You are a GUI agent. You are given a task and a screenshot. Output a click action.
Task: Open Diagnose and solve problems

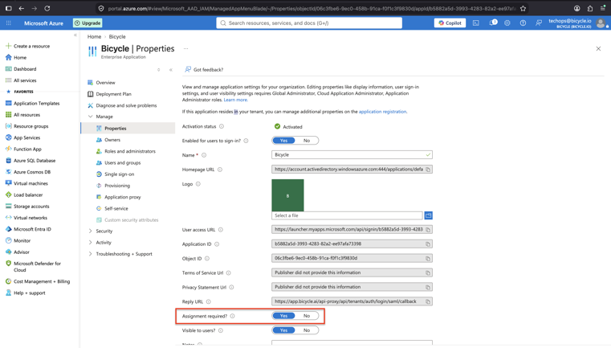(128, 105)
